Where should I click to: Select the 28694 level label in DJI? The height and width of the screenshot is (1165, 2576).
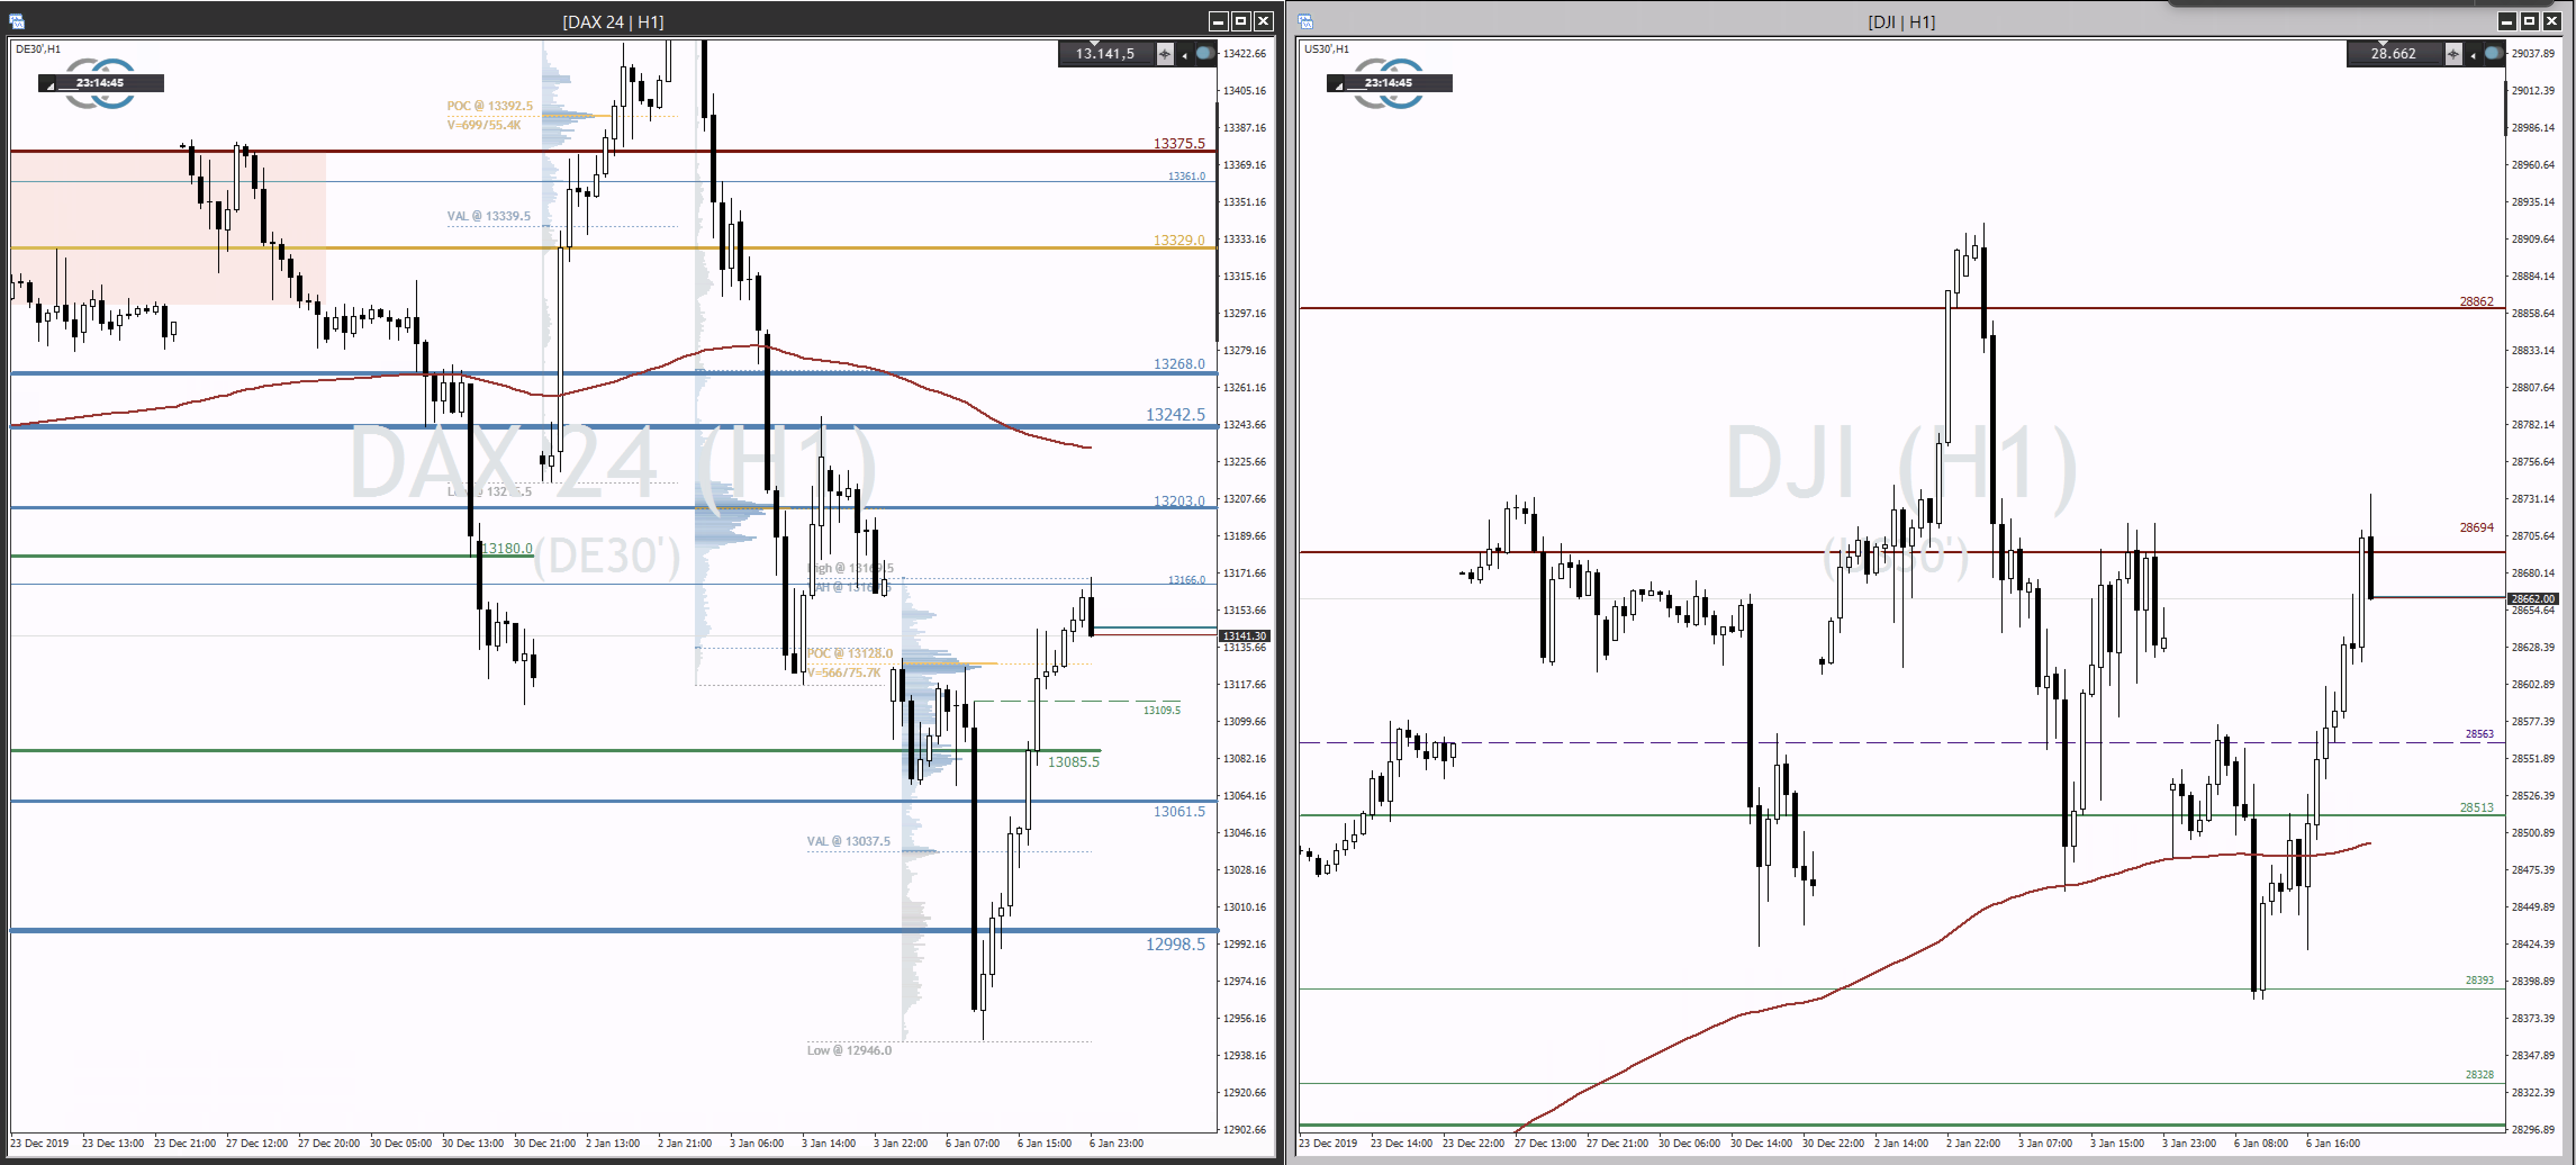tap(2476, 527)
